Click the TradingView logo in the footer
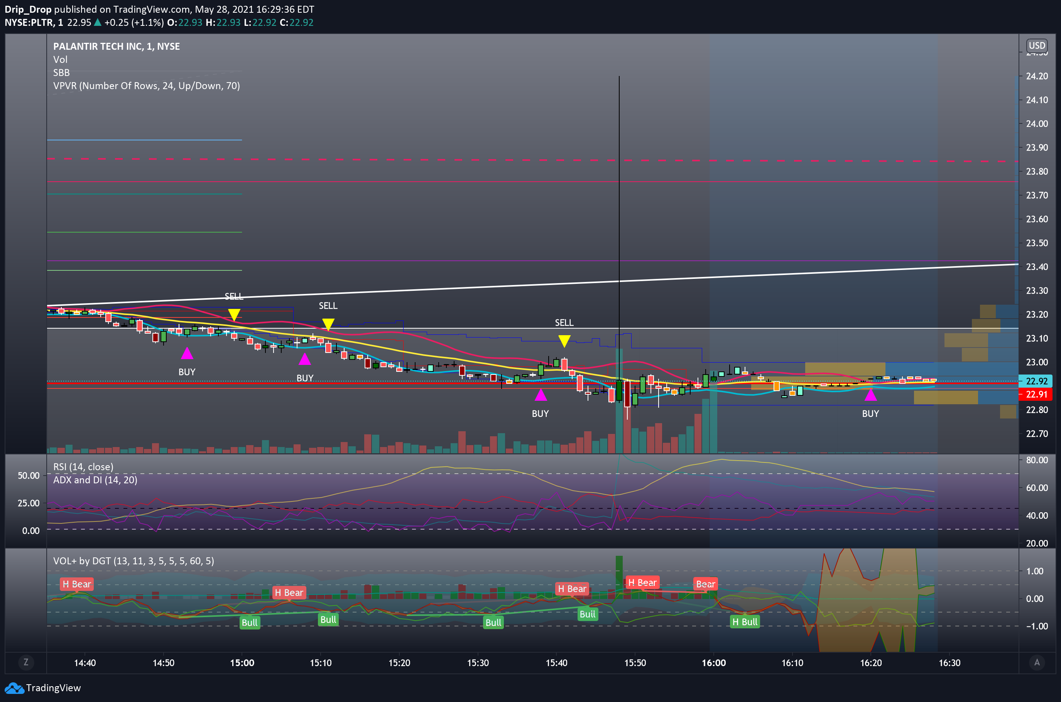Image resolution: width=1061 pixels, height=702 pixels. coord(43,688)
